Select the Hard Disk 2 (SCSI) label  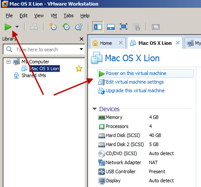[x=125, y=144]
